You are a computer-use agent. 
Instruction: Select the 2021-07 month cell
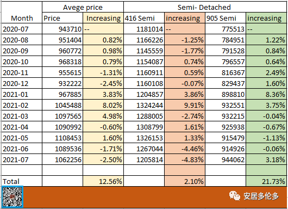22,159
